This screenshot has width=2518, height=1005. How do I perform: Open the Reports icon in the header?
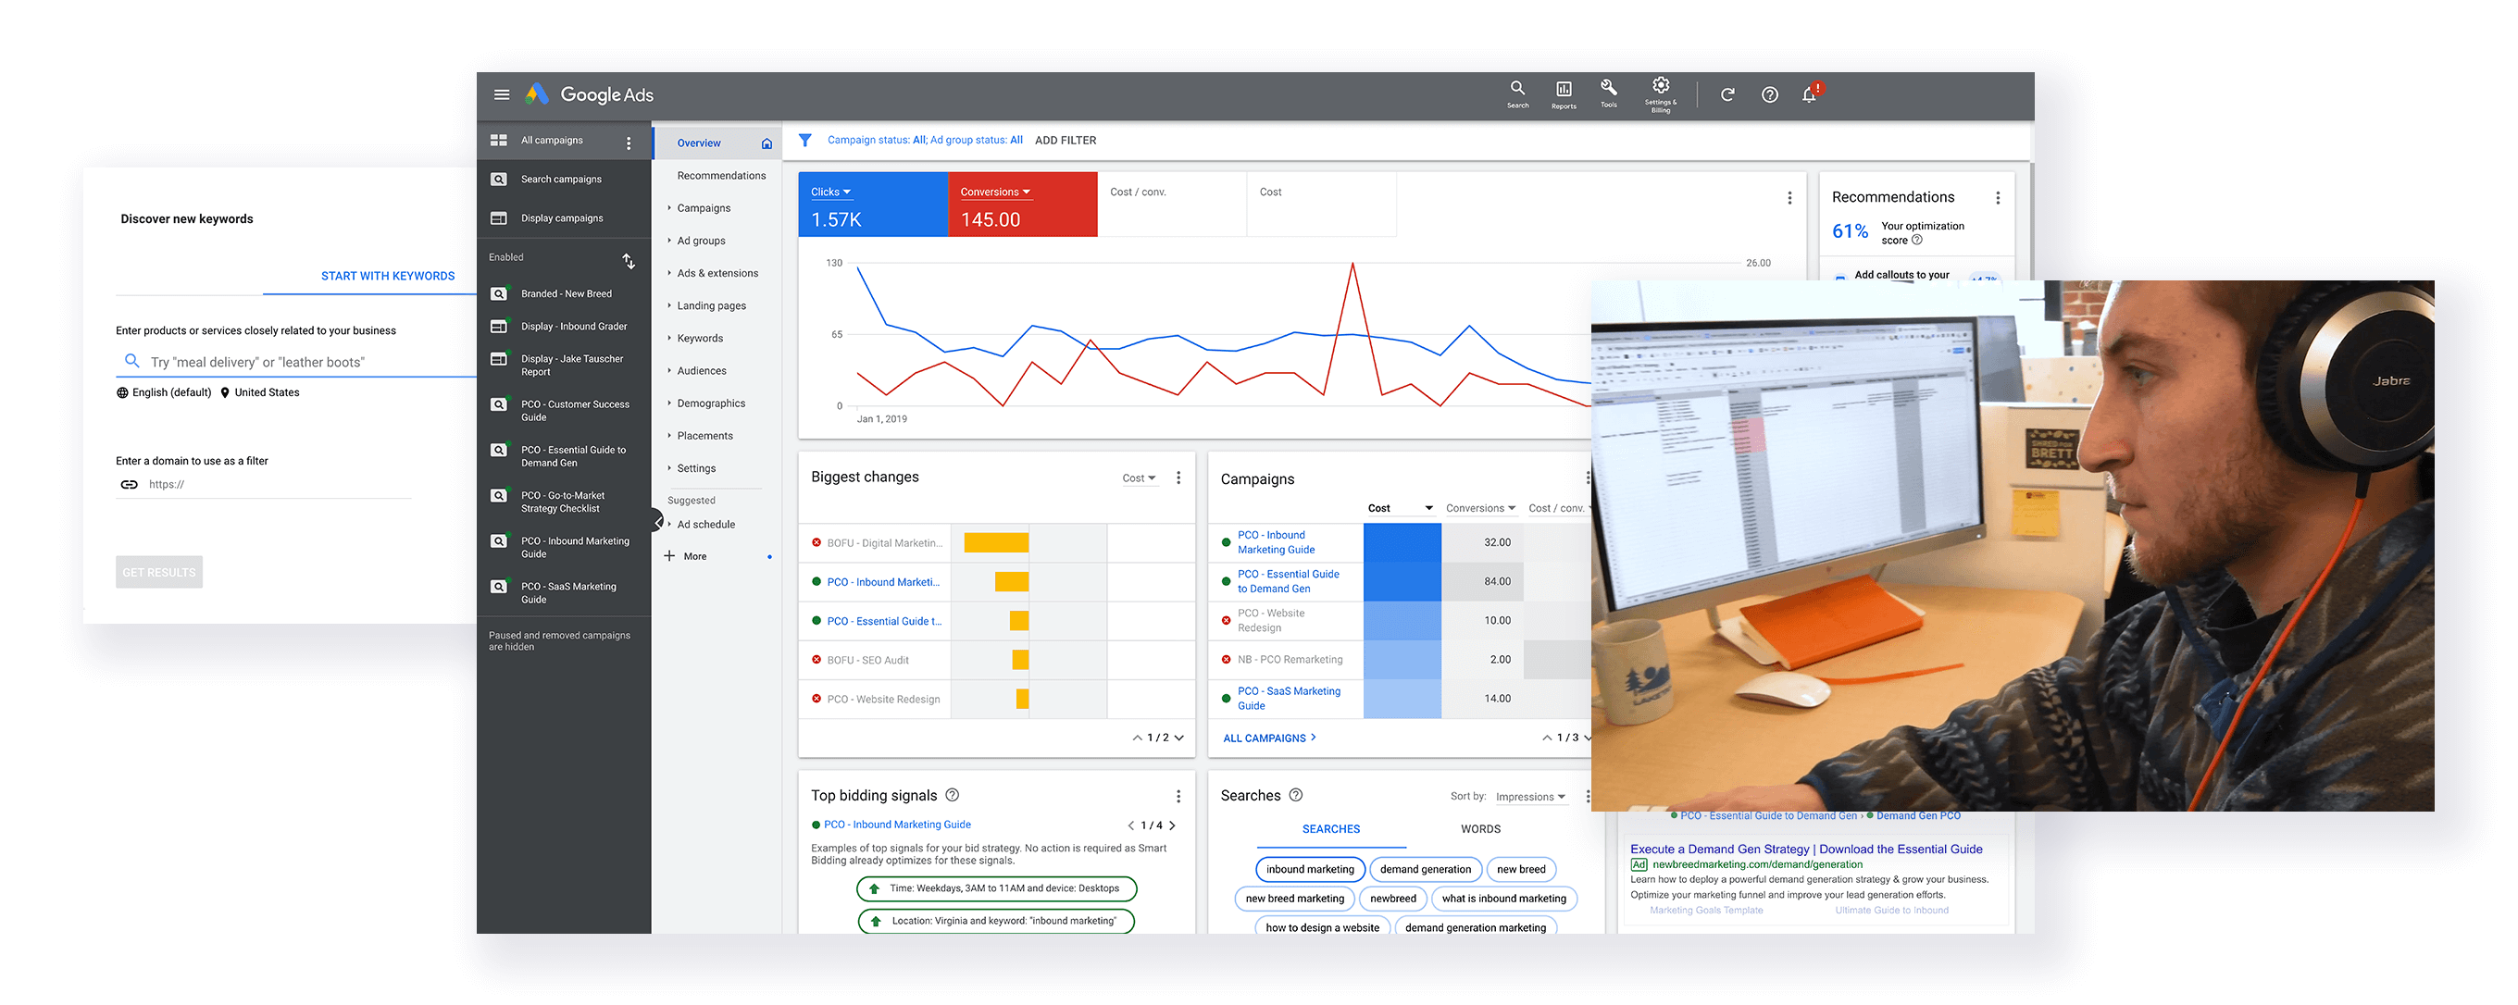point(1563,93)
